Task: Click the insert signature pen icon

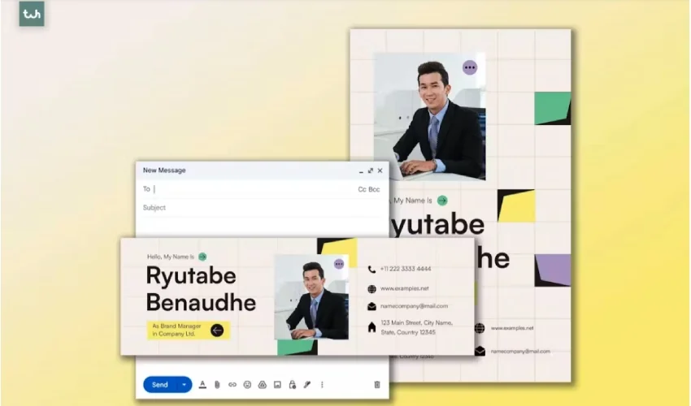Action: click(x=307, y=385)
